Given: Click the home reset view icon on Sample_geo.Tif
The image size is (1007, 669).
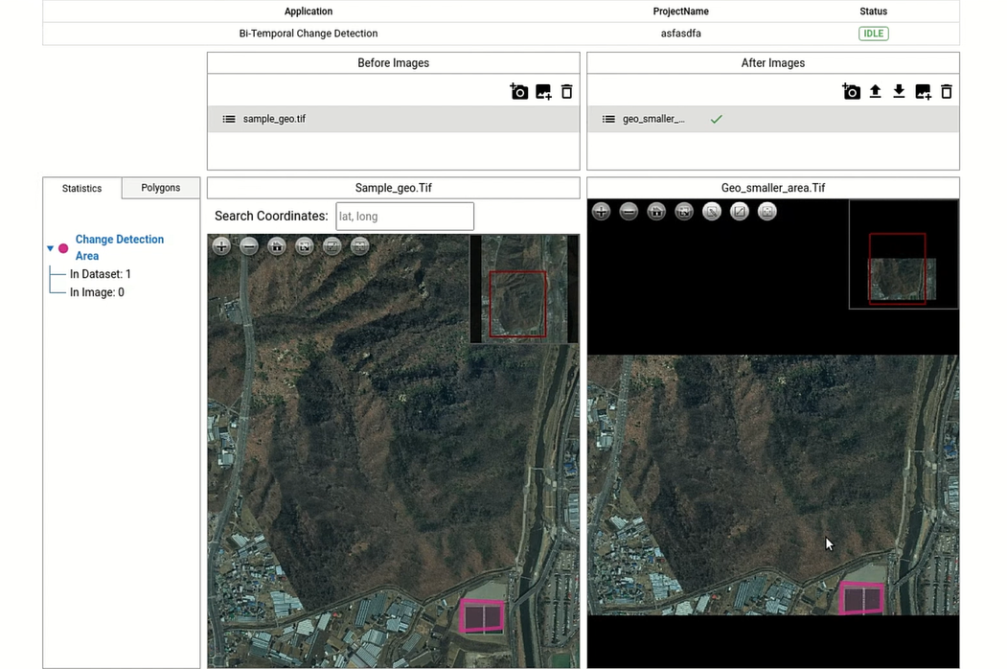Looking at the screenshot, I should 276,246.
